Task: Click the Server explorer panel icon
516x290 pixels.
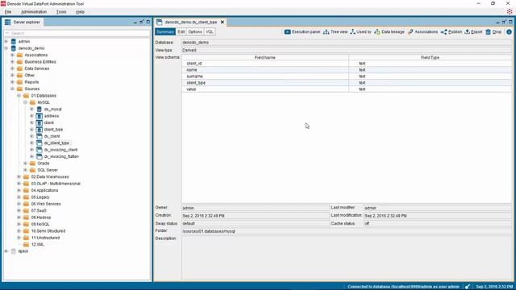Action: coord(7,22)
